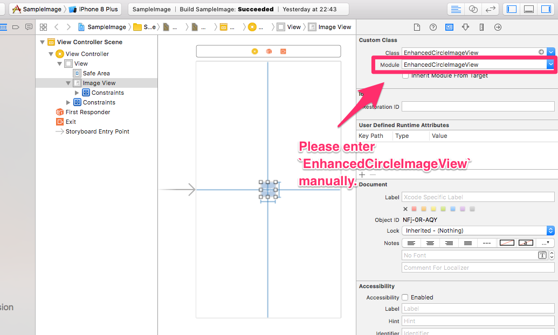558x335 pixels.
Task: Open the Quick Help inspector tab
Action: [433, 27]
